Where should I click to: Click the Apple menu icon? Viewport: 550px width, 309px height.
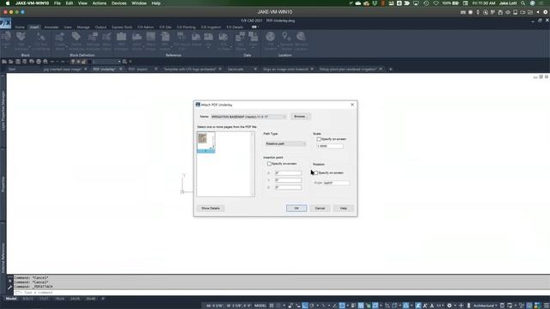[x=8, y=3]
